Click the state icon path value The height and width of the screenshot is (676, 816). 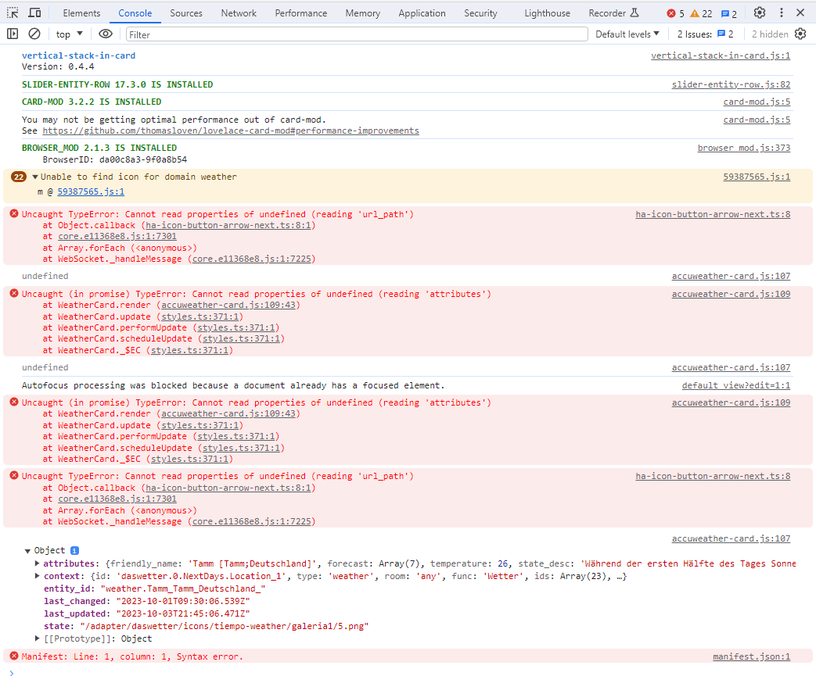225,625
